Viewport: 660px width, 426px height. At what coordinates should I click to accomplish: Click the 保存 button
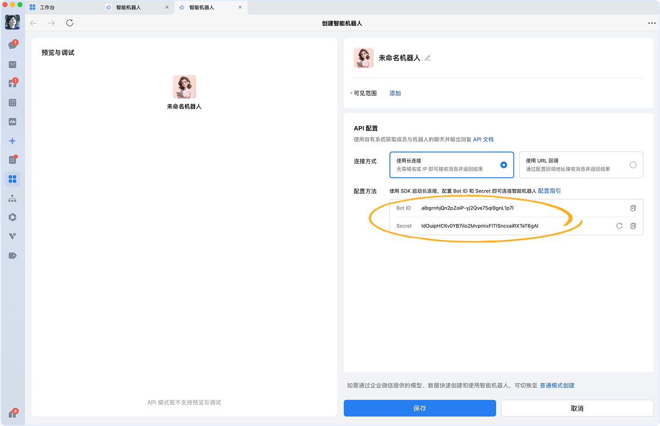(419, 408)
